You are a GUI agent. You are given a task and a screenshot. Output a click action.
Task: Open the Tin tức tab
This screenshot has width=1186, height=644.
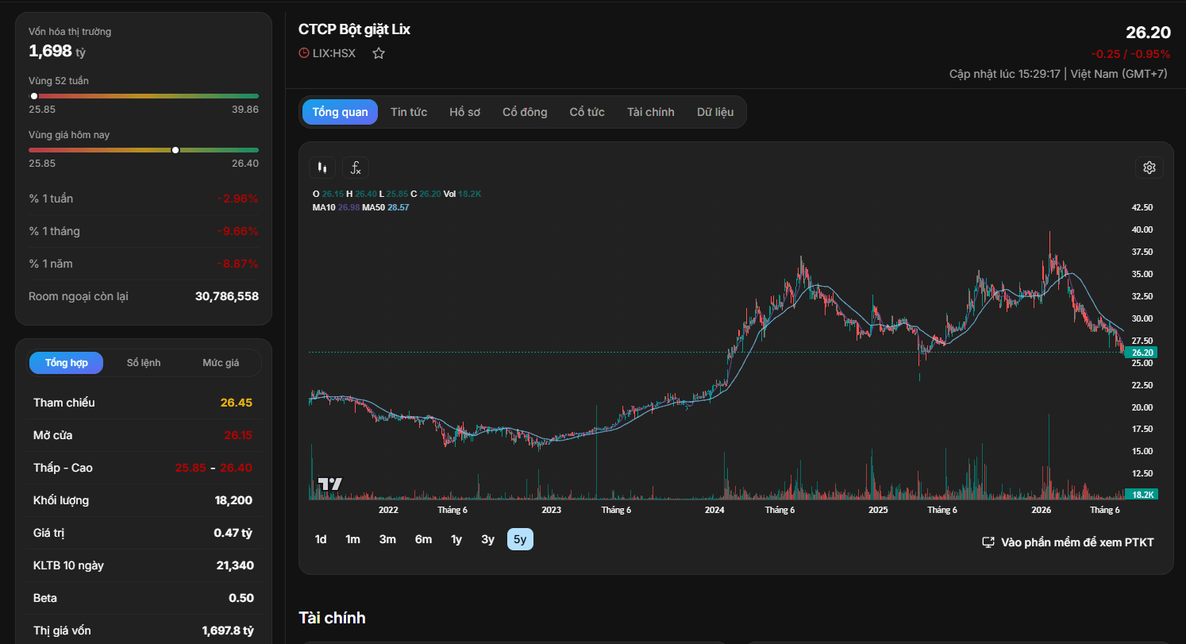coord(409,112)
